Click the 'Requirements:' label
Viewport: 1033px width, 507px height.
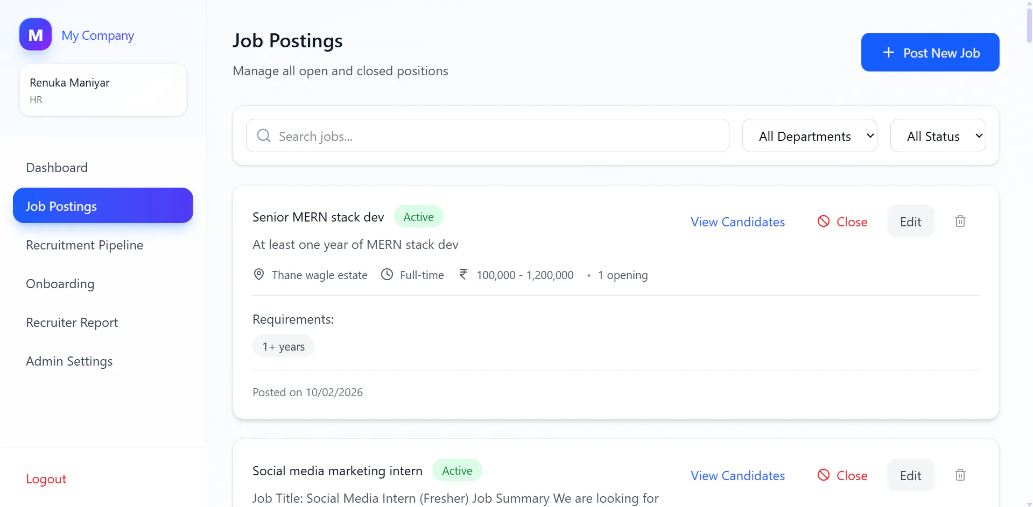pos(293,319)
